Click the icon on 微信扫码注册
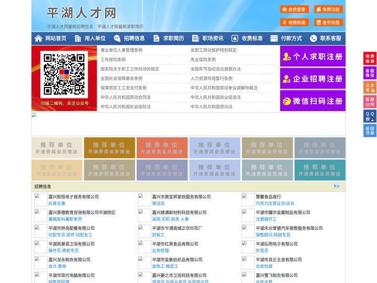The image size is (377, 283). click(x=286, y=101)
